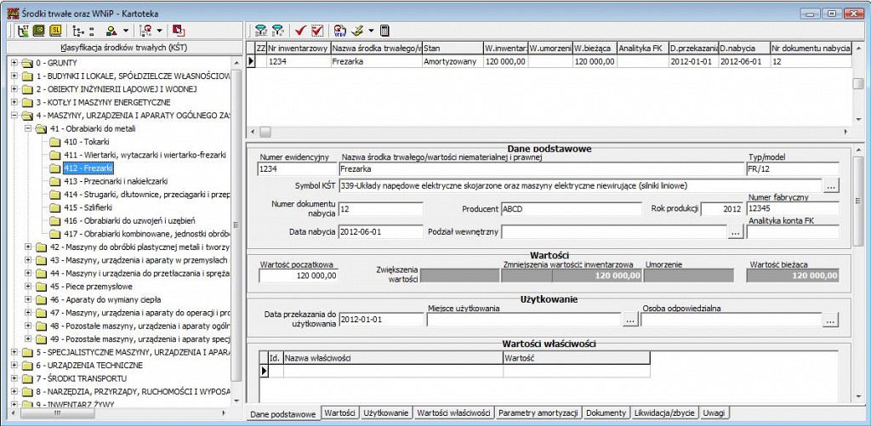Click ellipsis button beside Podział wewnętrzny
The image size is (871, 426).
click(x=735, y=232)
